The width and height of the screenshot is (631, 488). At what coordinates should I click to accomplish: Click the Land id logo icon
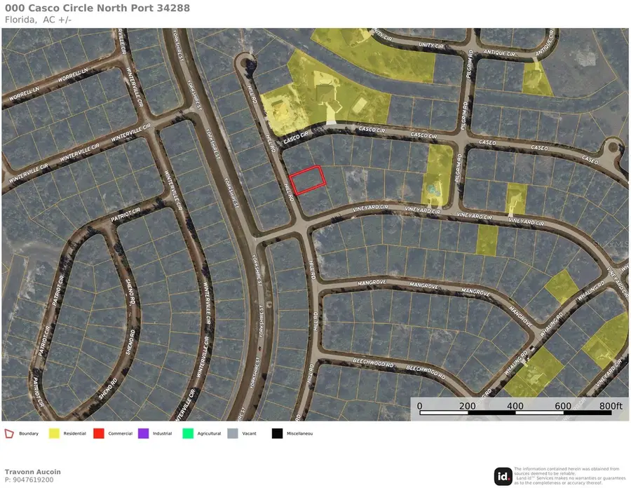point(502,476)
